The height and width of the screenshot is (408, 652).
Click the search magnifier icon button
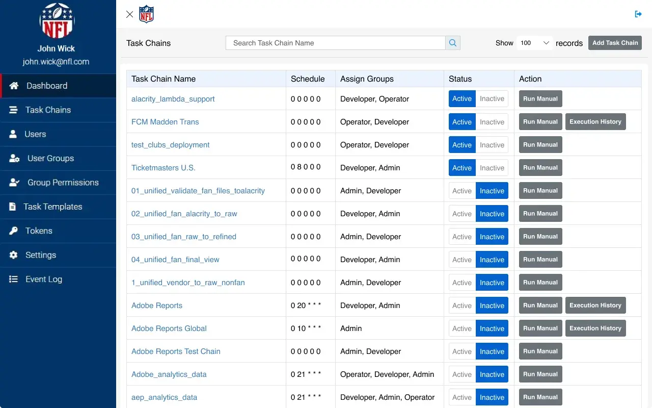tap(453, 43)
